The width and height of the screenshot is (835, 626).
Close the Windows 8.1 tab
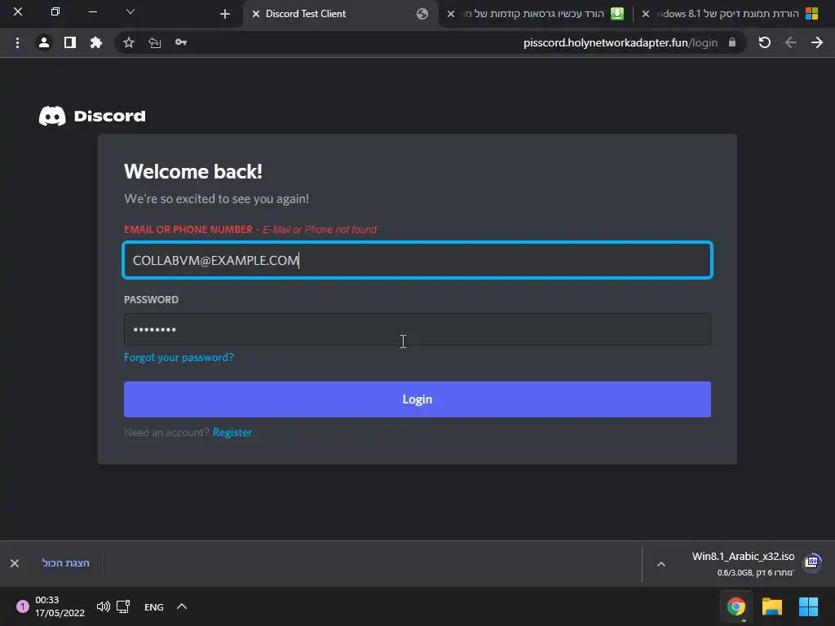646,14
